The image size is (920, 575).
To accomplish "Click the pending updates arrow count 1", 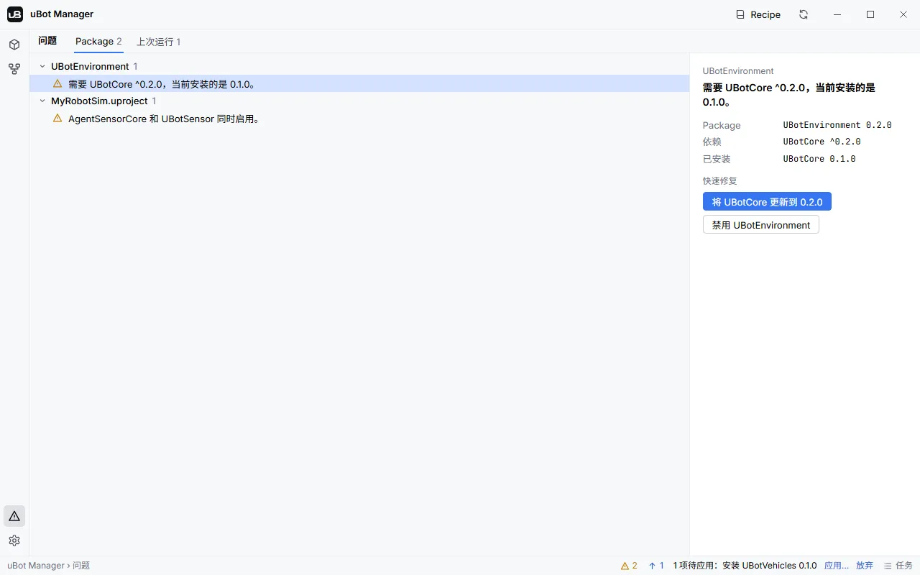I will (656, 566).
